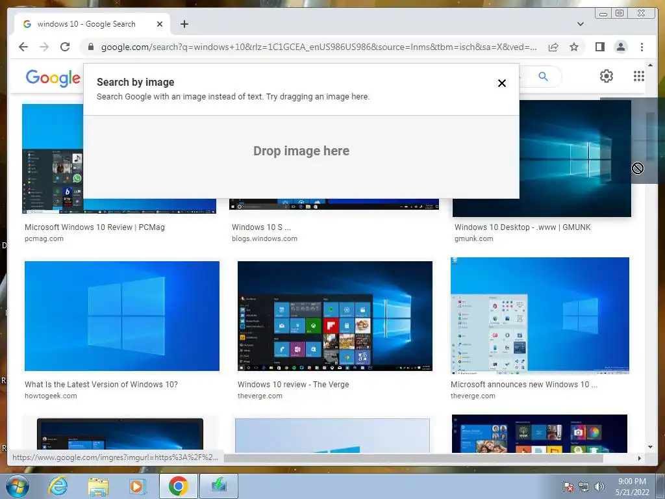
Task: Open Microsoft Windows 10 Review PCMag link
Action: pos(95,227)
